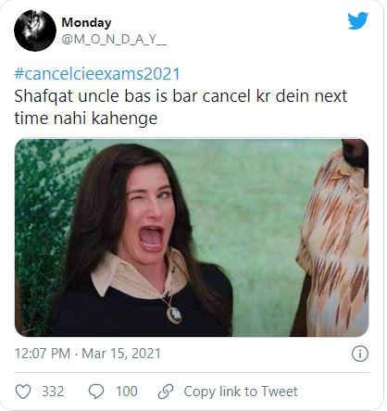The width and height of the screenshot is (387, 411).
Task: Click the text line 'time nahi kahenge'
Action: (86, 118)
